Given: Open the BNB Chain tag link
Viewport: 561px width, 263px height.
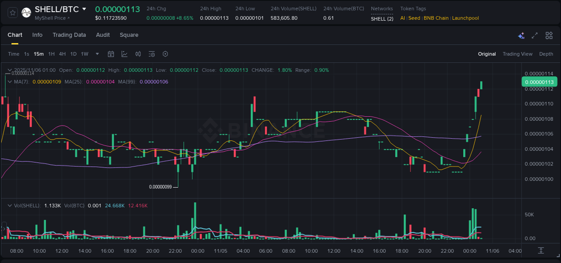Looking at the screenshot, I should (x=436, y=18).
